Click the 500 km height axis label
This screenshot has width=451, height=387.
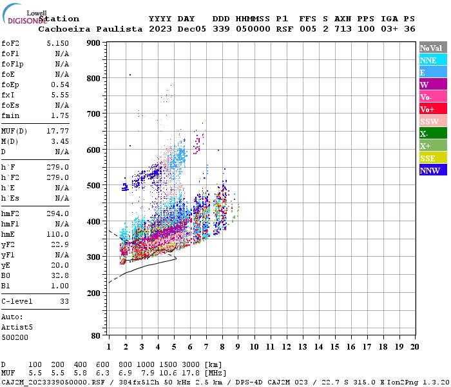click(x=93, y=186)
